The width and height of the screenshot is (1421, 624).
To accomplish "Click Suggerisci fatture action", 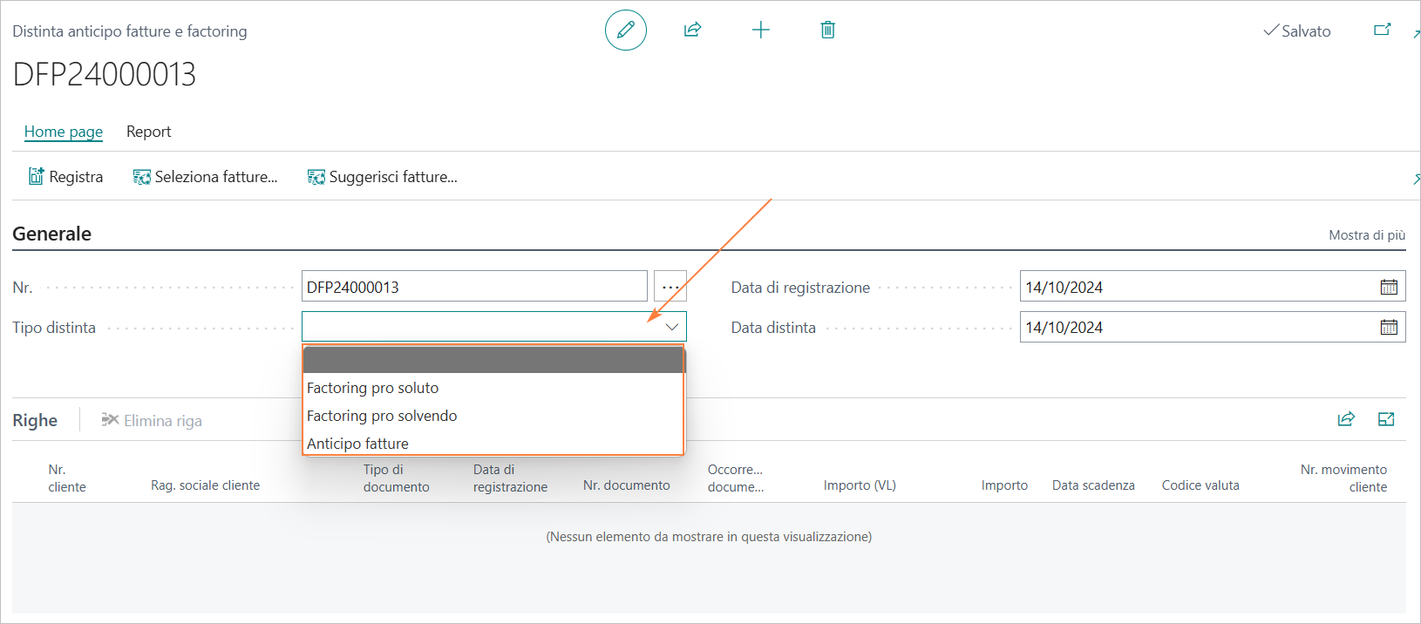I will click(383, 177).
